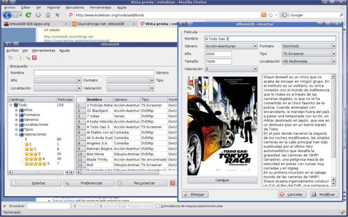Click the search magnifier in Google box
Image resolution: width=348 pixels, height=217 pixels.
pos(341,15)
